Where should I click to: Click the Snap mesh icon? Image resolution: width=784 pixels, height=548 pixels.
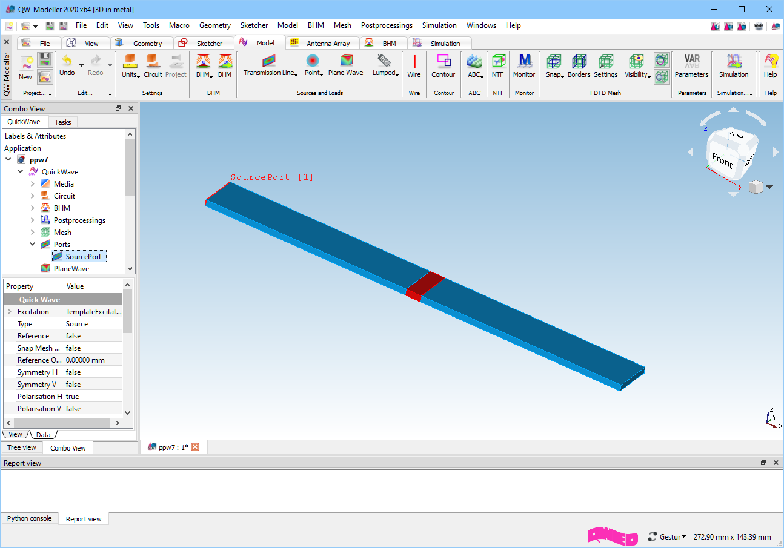(554, 61)
